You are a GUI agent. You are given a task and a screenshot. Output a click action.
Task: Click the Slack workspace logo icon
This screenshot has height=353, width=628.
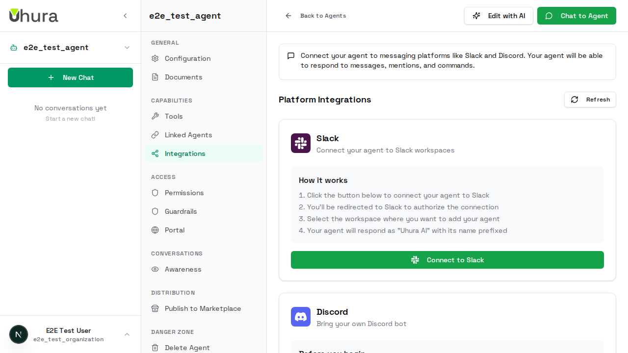pos(300,143)
